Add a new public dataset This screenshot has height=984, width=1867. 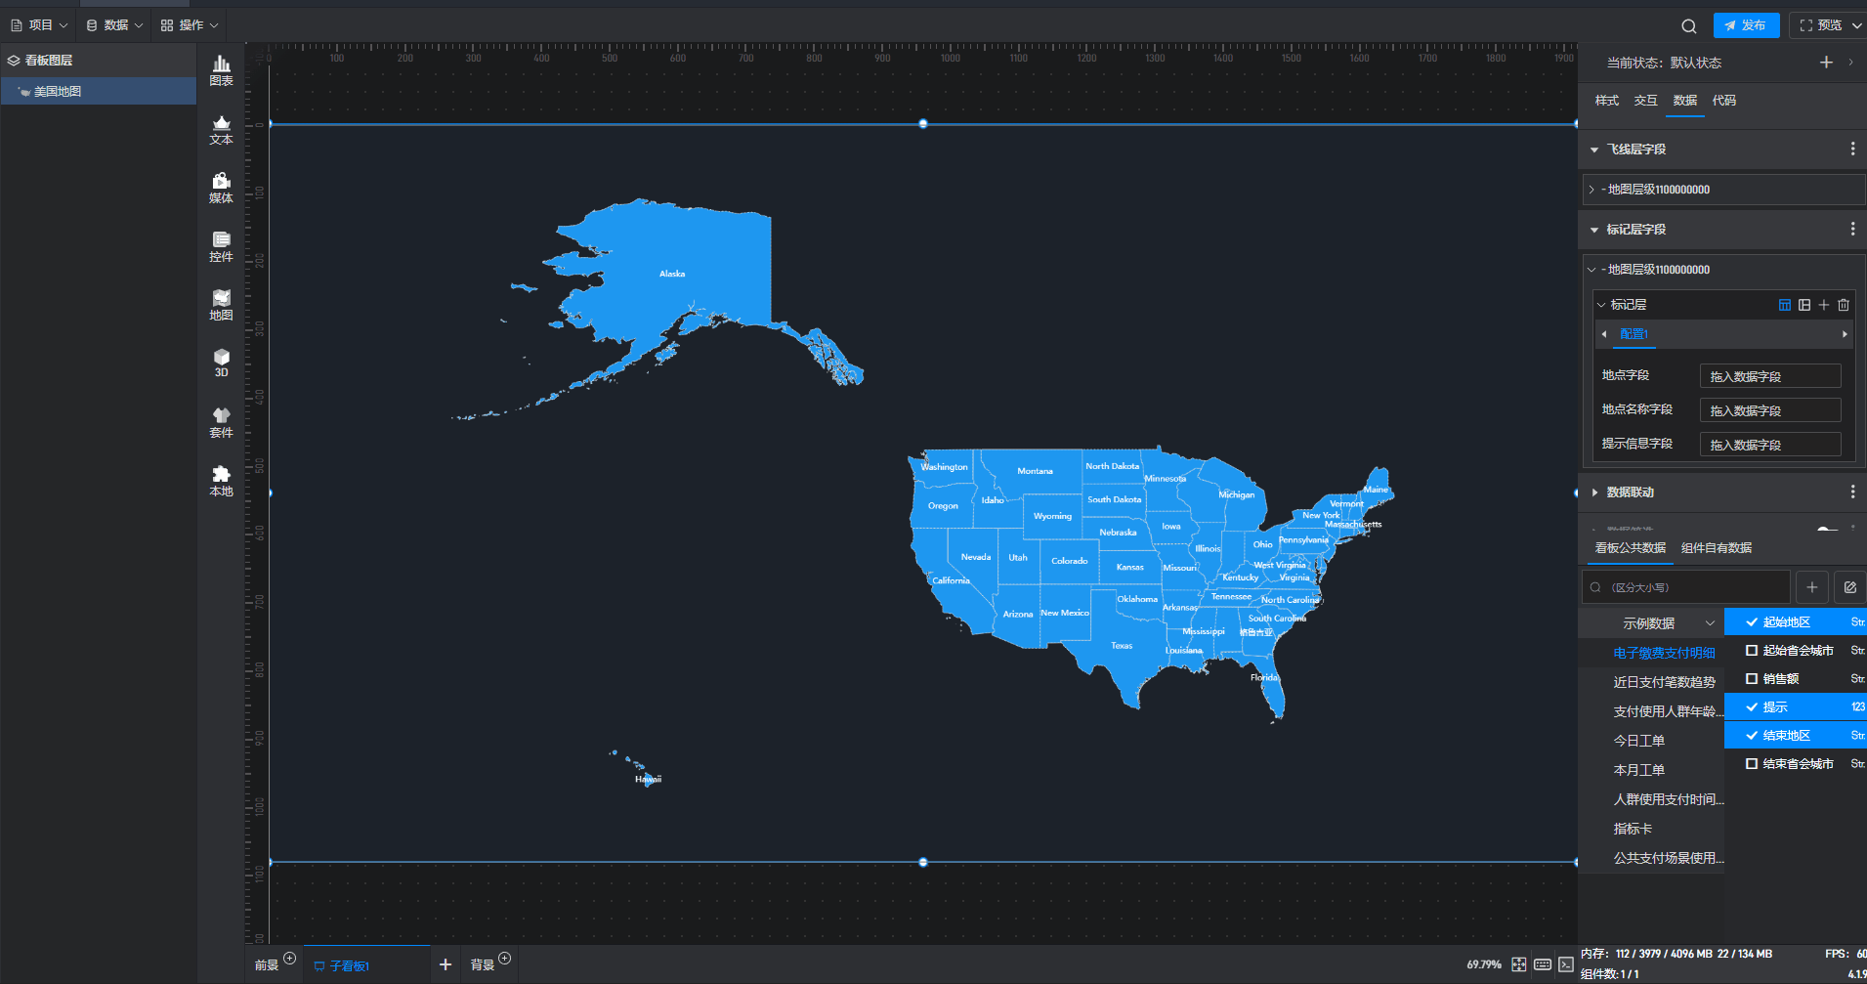[x=1812, y=587]
